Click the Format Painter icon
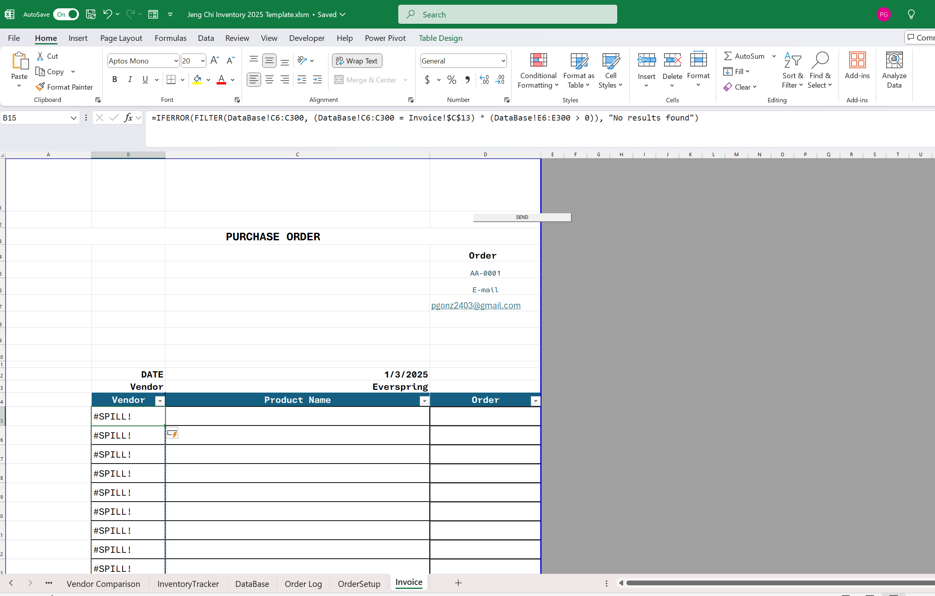Screen dimensions: 935x596 point(40,87)
